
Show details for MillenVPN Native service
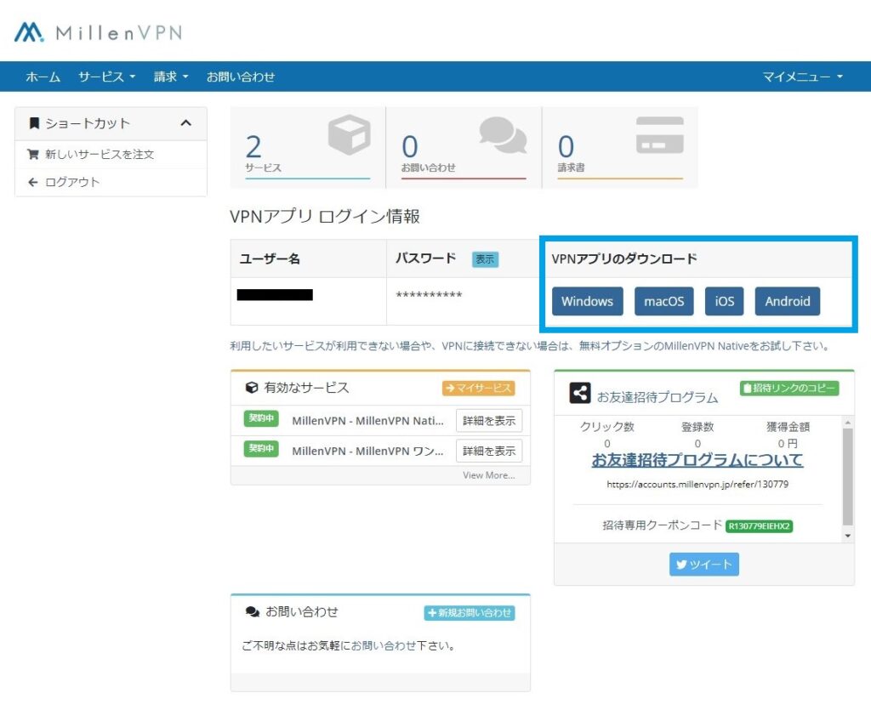point(489,421)
